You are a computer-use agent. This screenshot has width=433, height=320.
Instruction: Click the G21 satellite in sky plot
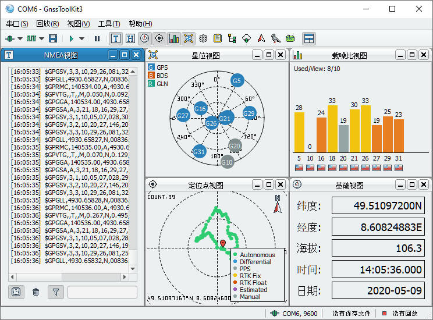[225, 118]
